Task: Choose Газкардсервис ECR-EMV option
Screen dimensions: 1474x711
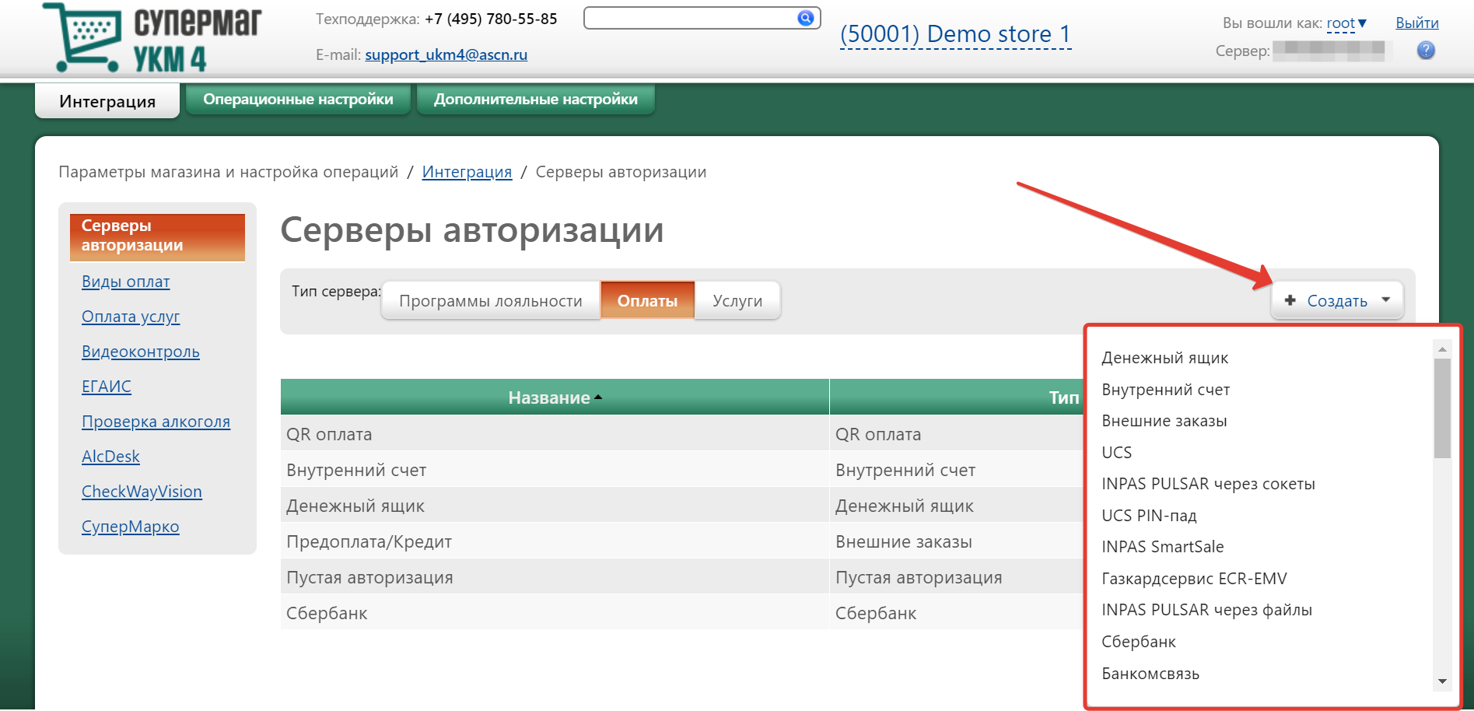Action: click(1194, 579)
